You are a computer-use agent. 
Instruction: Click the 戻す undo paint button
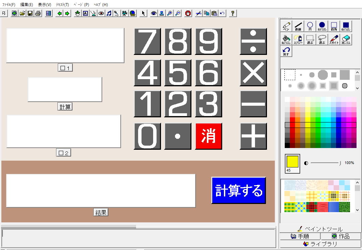(x=286, y=52)
